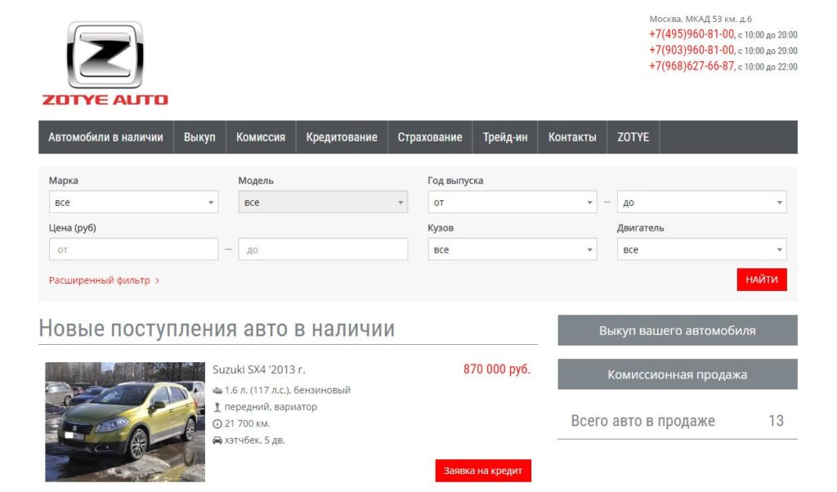Screen dimensions: 837x492
Task: Open the Год выпуска 'до' dropdown
Action: 702,202
